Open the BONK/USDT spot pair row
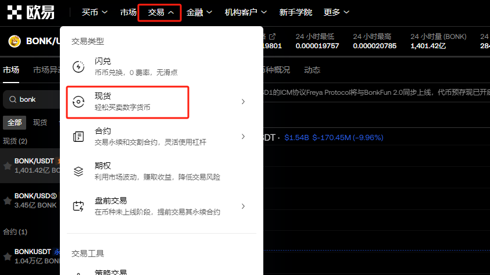This screenshot has width=490, height=275. [x=30, y=166]
